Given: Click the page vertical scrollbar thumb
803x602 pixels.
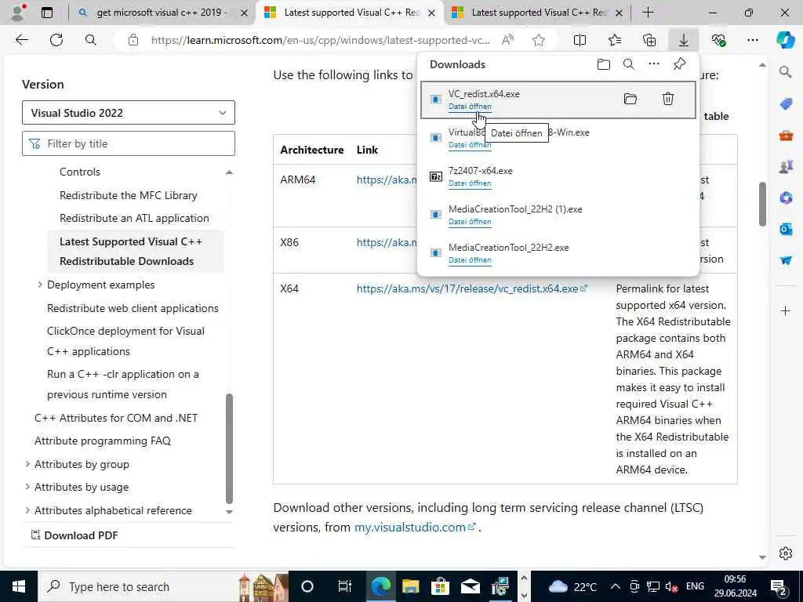Looking at the screenshot, I should [x=762, y=204].
